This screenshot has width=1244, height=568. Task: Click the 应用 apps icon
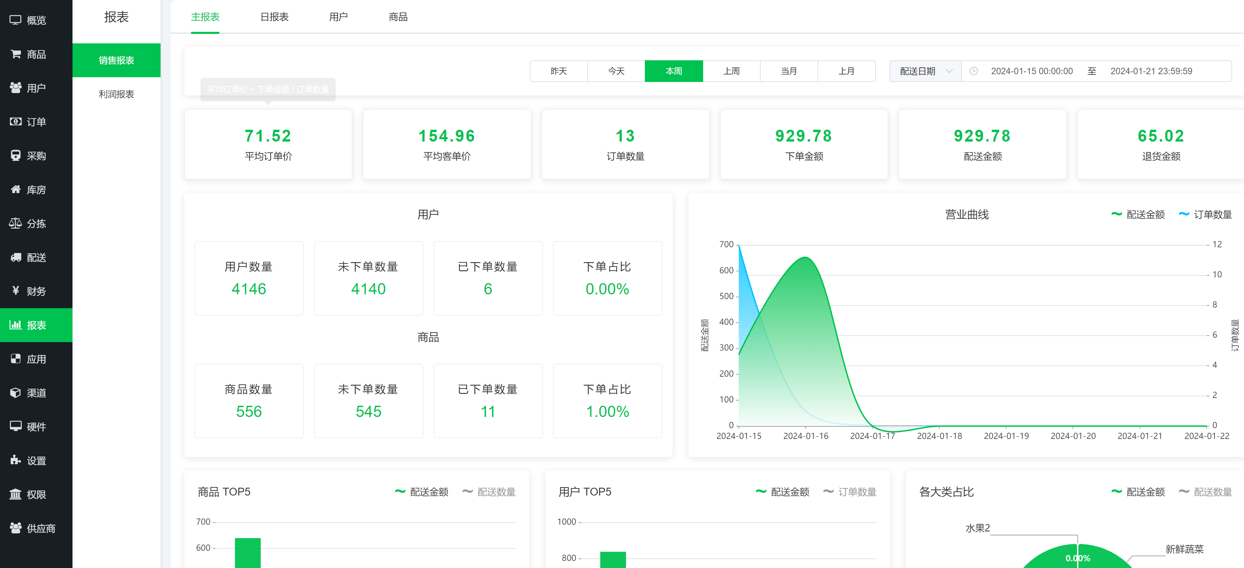pos(16,359)
